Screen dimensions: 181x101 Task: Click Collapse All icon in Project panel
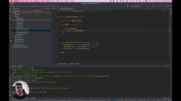click(45, 9)
